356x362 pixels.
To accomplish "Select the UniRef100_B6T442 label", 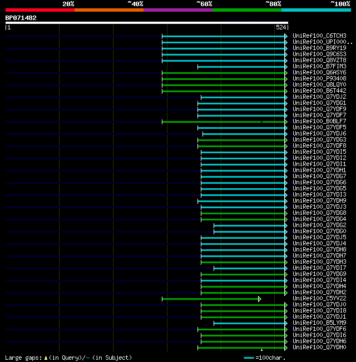I will [x=319, y=90].
